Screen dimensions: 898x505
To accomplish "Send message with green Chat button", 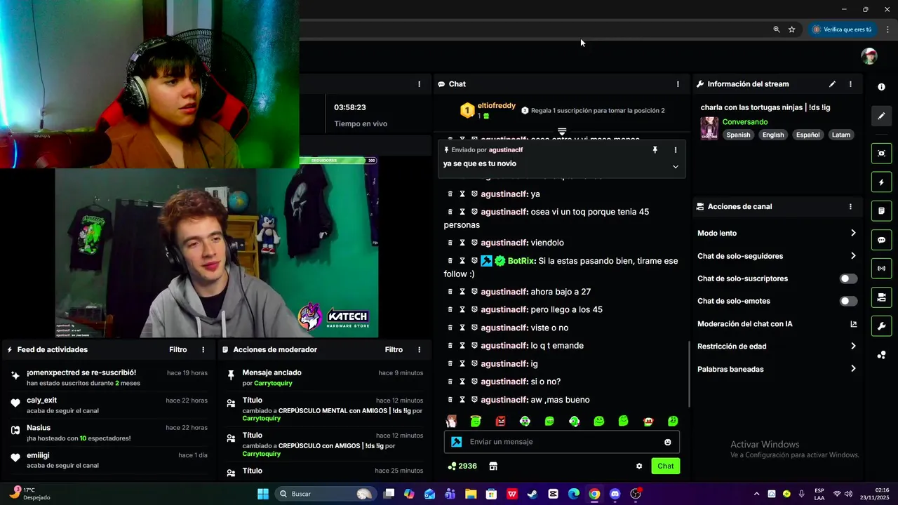I will [665, 466].
